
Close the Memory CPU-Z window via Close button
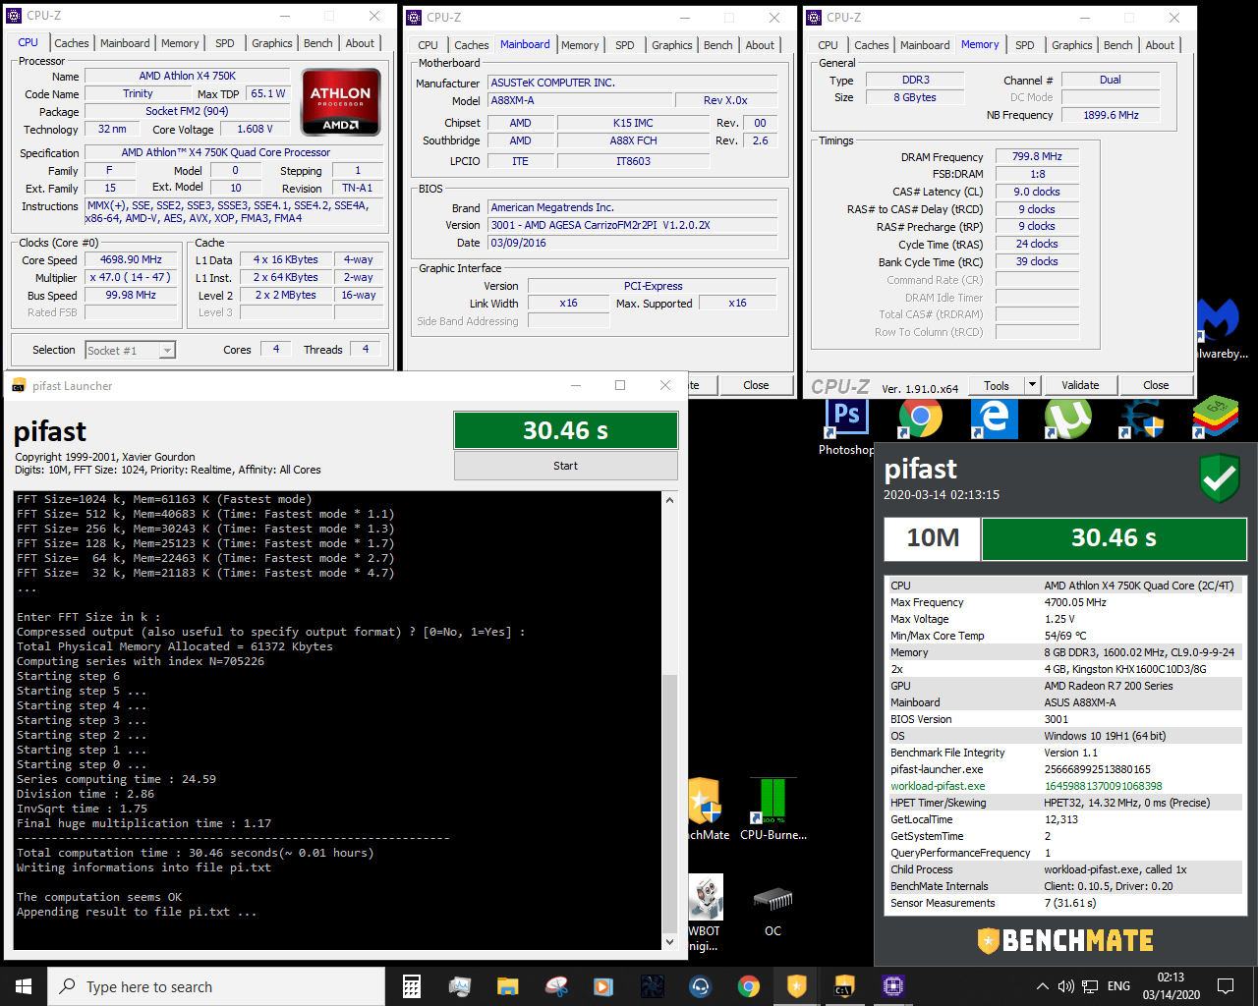coord(1156,385)
